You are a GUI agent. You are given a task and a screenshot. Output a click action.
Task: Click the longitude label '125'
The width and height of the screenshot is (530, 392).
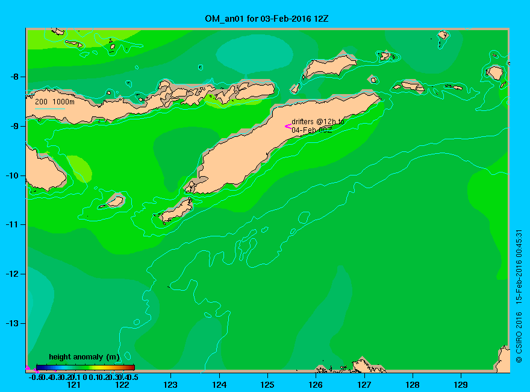267,385
